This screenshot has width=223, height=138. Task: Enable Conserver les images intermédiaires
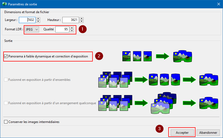tap(6, 122)
